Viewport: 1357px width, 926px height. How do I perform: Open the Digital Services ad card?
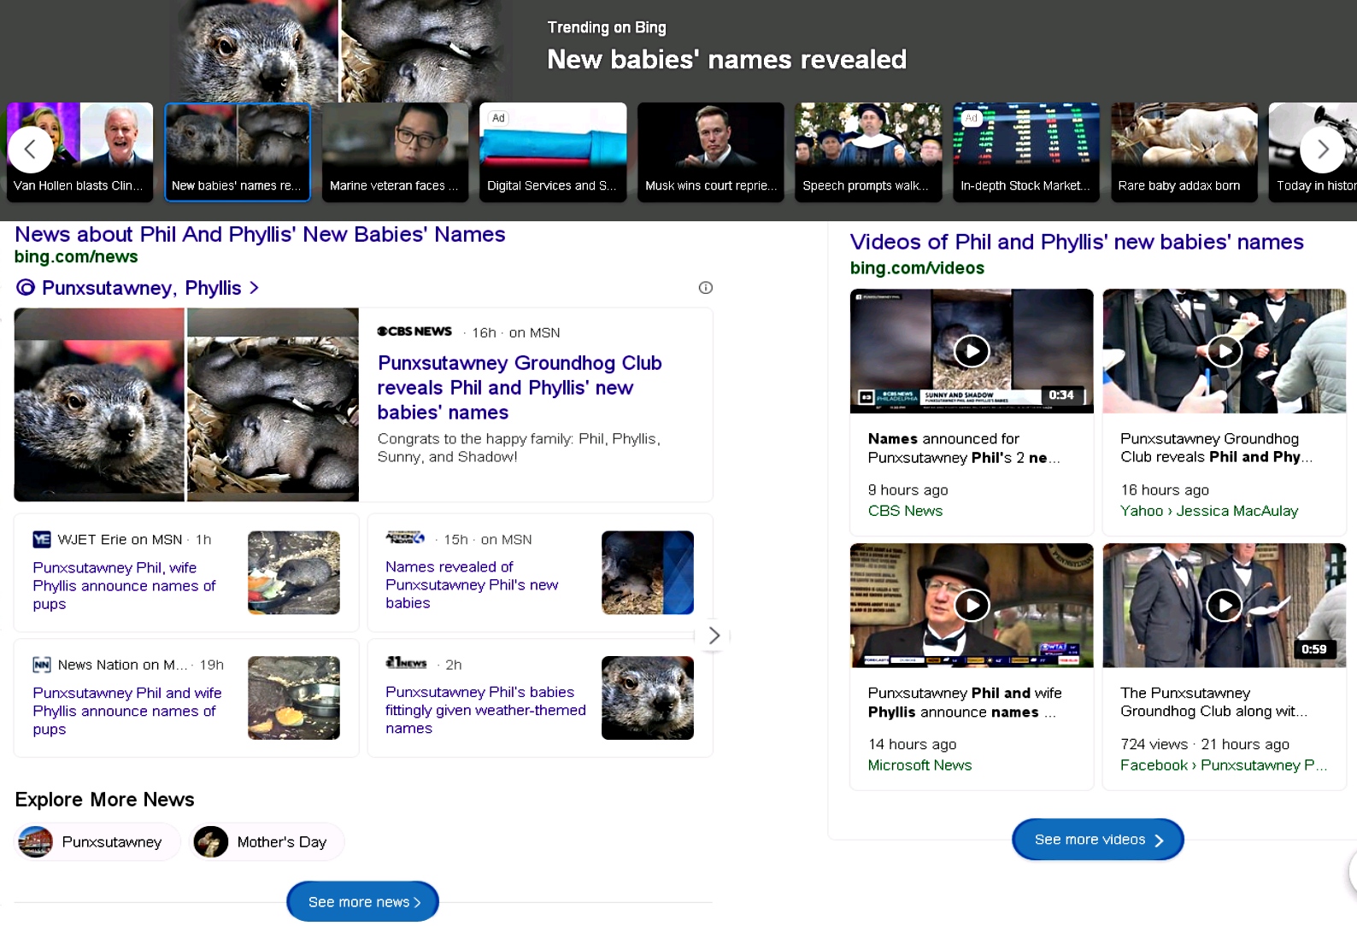553,152
